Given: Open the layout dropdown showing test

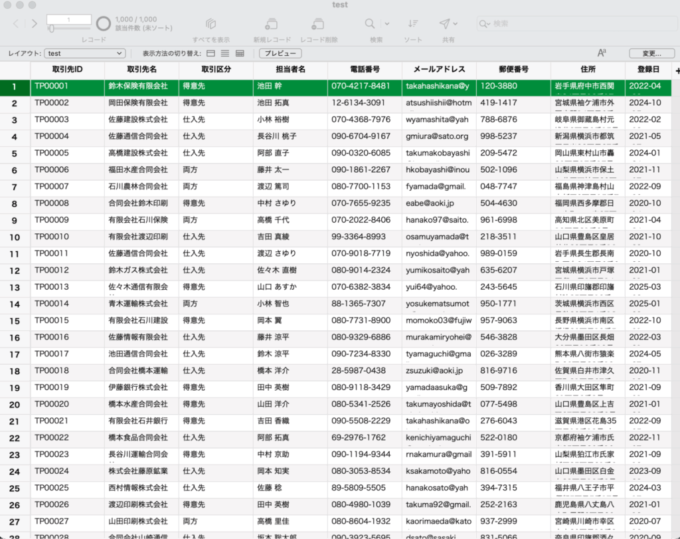Looking at the screenshot, I should [x=85, y=53].
